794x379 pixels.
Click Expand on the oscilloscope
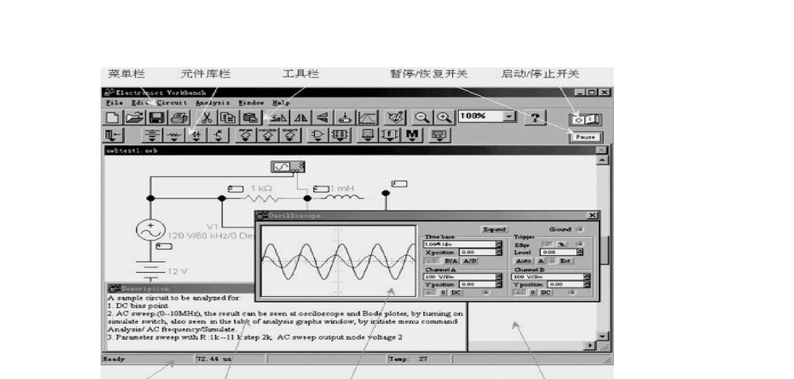pyautogui.click(x=494, y=230)
